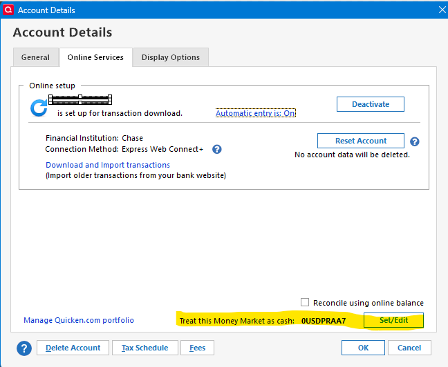Click help icon next to Reset Account

[415, 141]
